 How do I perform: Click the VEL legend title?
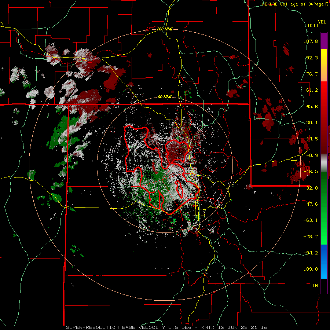[x=322, y=22]
